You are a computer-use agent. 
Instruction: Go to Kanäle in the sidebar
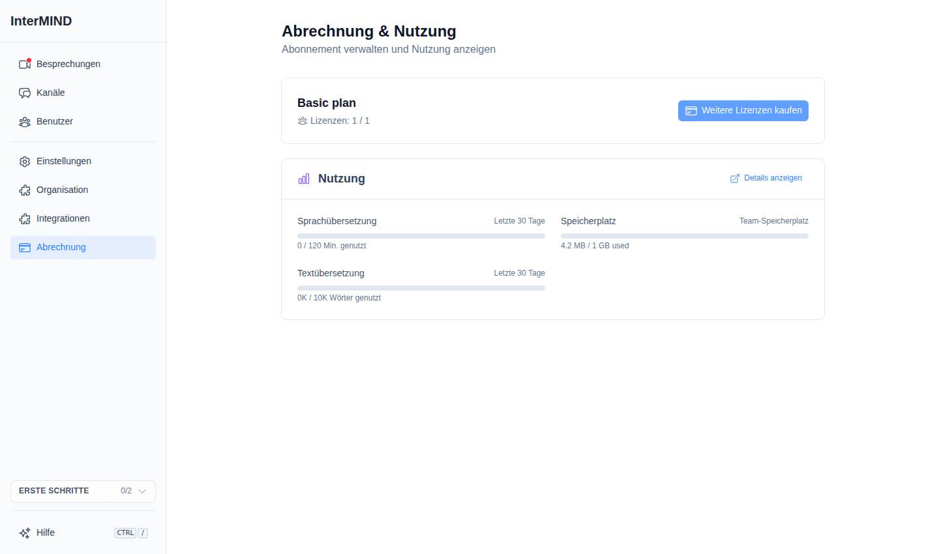coord(83,93)
